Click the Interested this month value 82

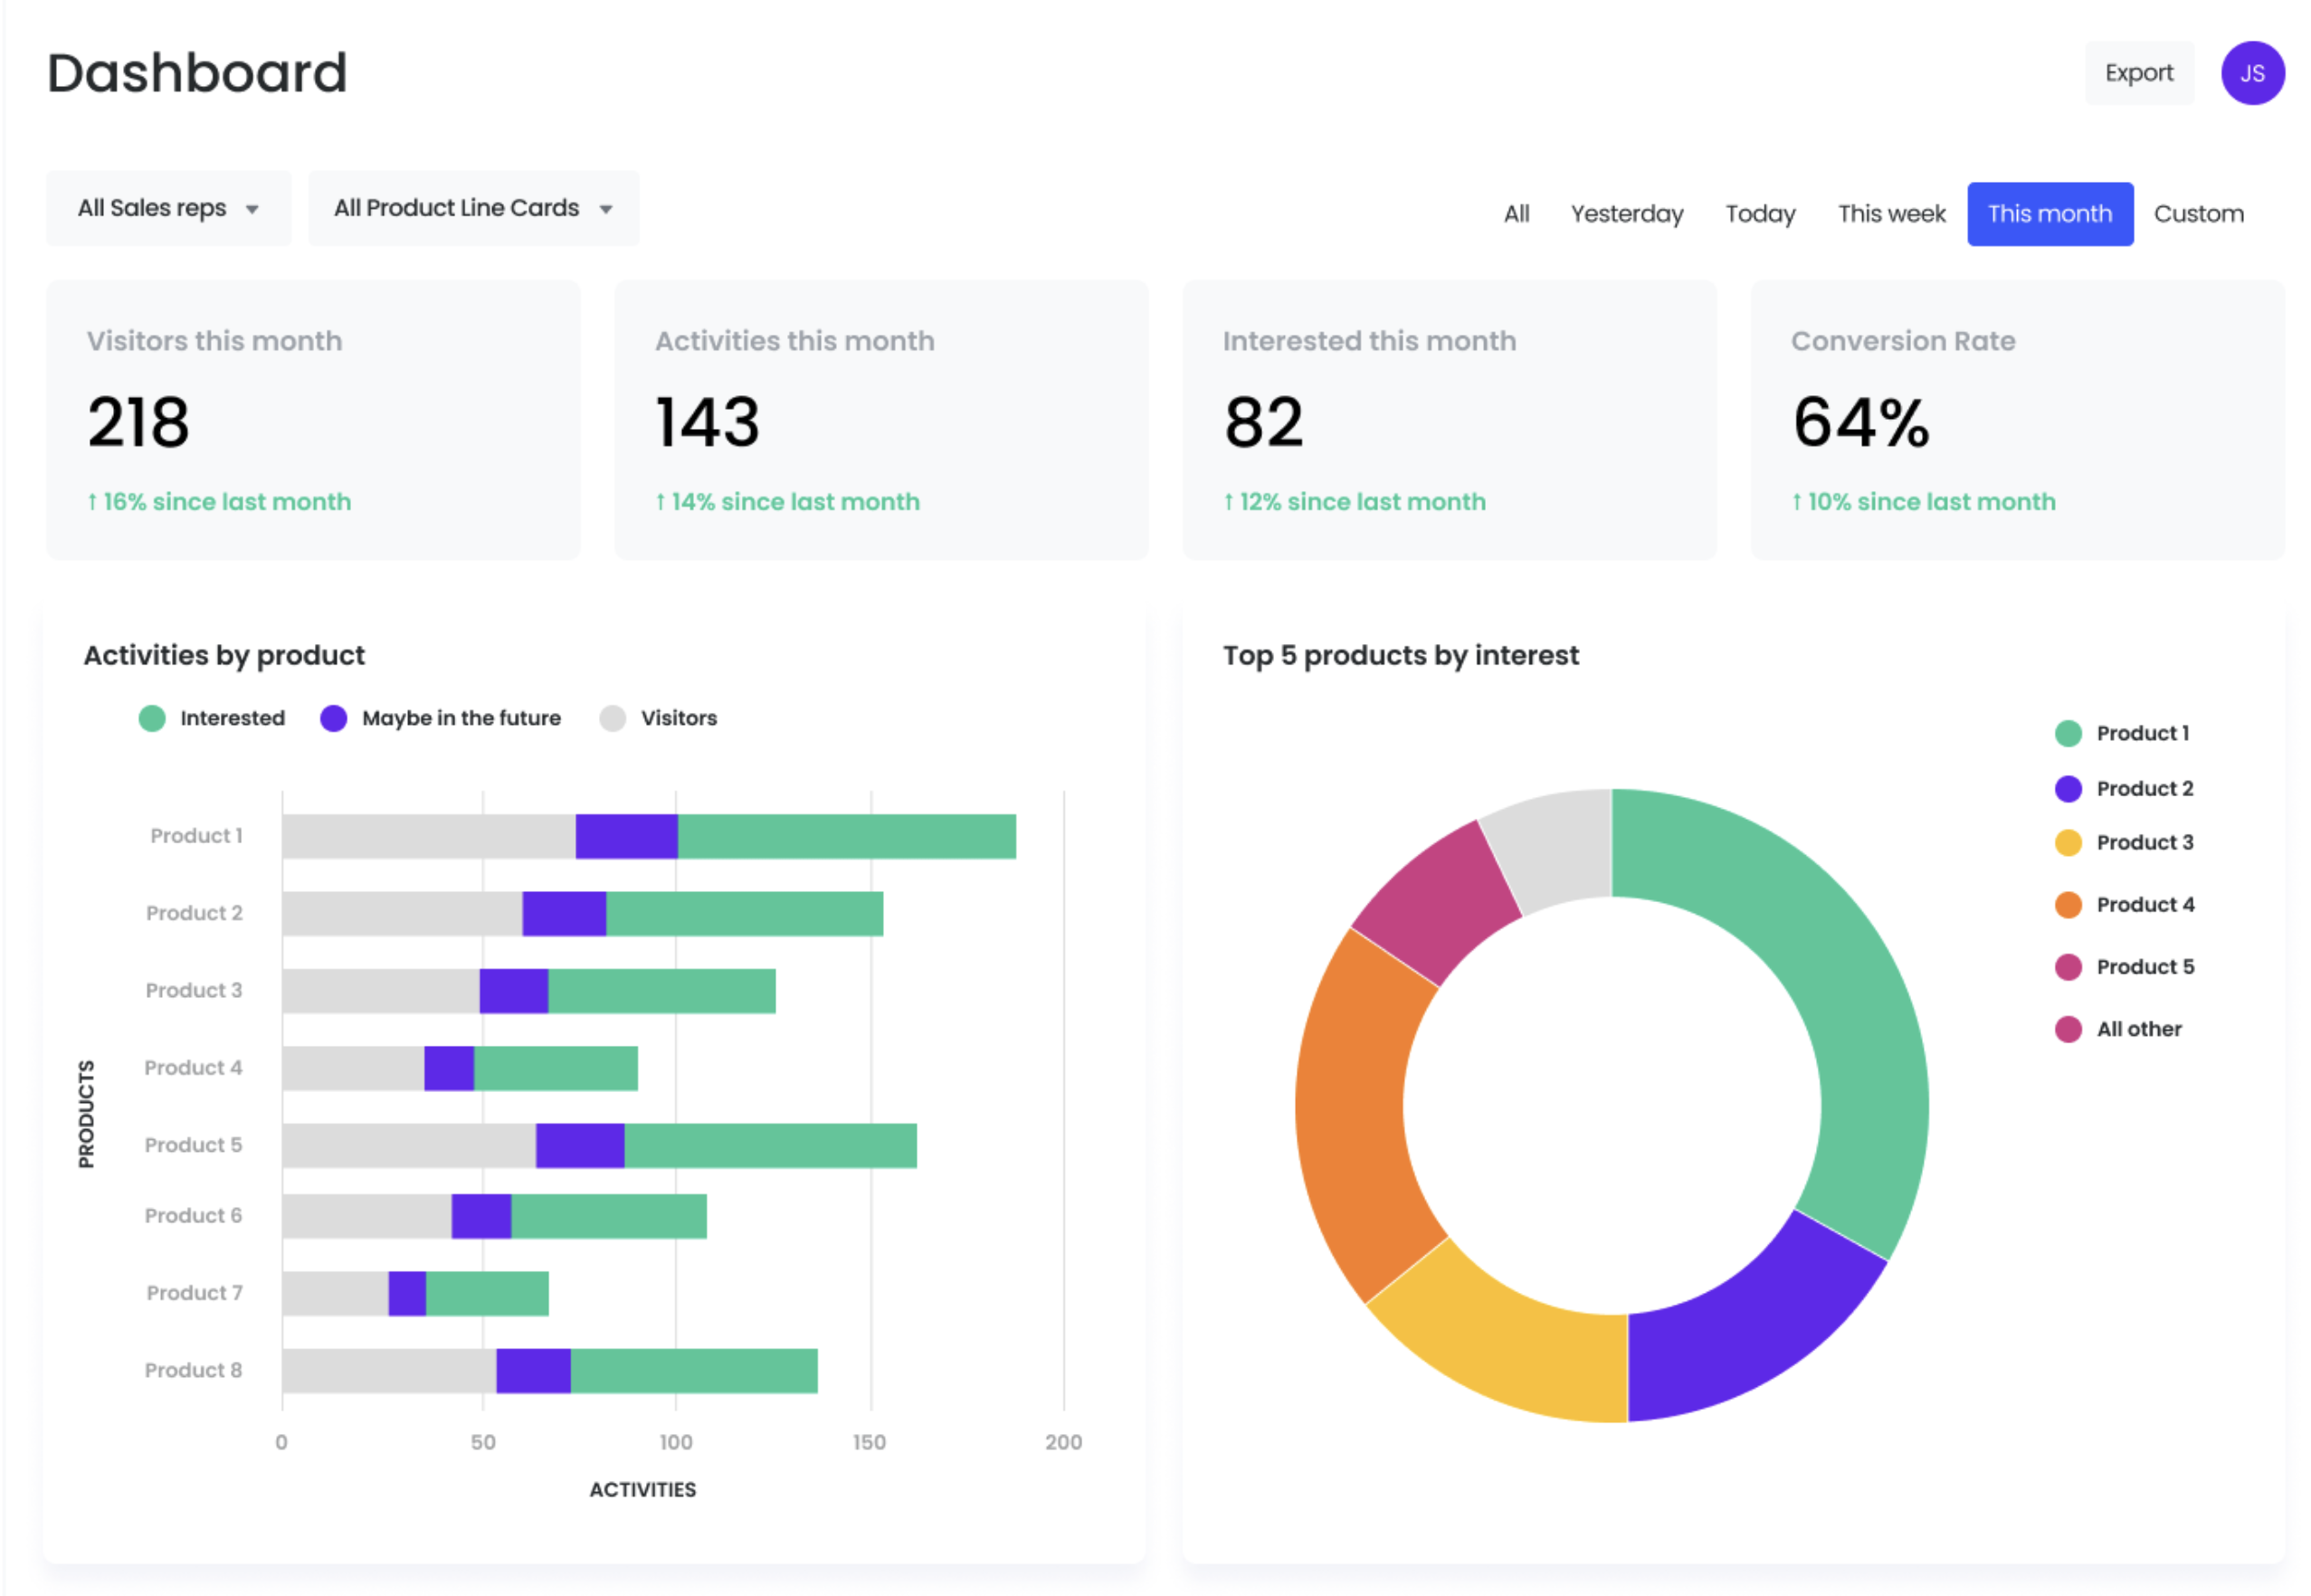tap(1263, 421)
